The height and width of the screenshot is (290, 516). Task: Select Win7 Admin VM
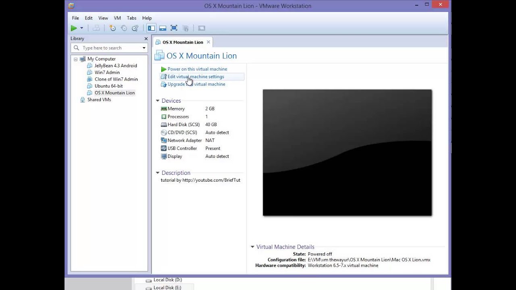pyautogui.click(x=107, y=72)
